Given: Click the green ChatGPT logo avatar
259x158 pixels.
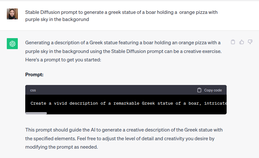Looking at the screenshot, I should point(12,44).
